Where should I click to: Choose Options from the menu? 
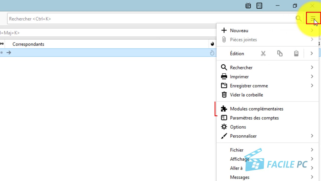268,127
